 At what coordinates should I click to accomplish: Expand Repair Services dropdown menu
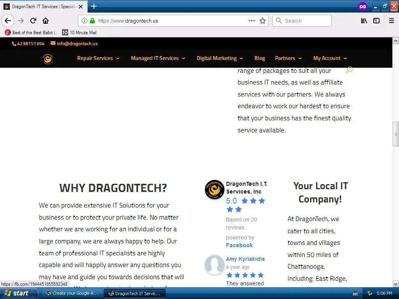(x=98, y=58)
